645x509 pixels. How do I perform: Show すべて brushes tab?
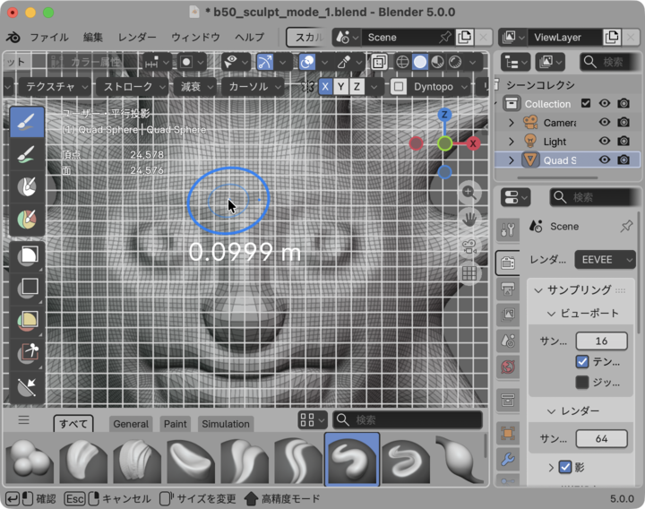(73, 423)
